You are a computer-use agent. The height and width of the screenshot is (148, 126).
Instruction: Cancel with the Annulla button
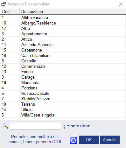coord(110,140)
